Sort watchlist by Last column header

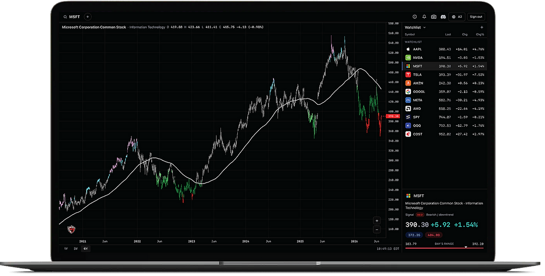[448, 34]
